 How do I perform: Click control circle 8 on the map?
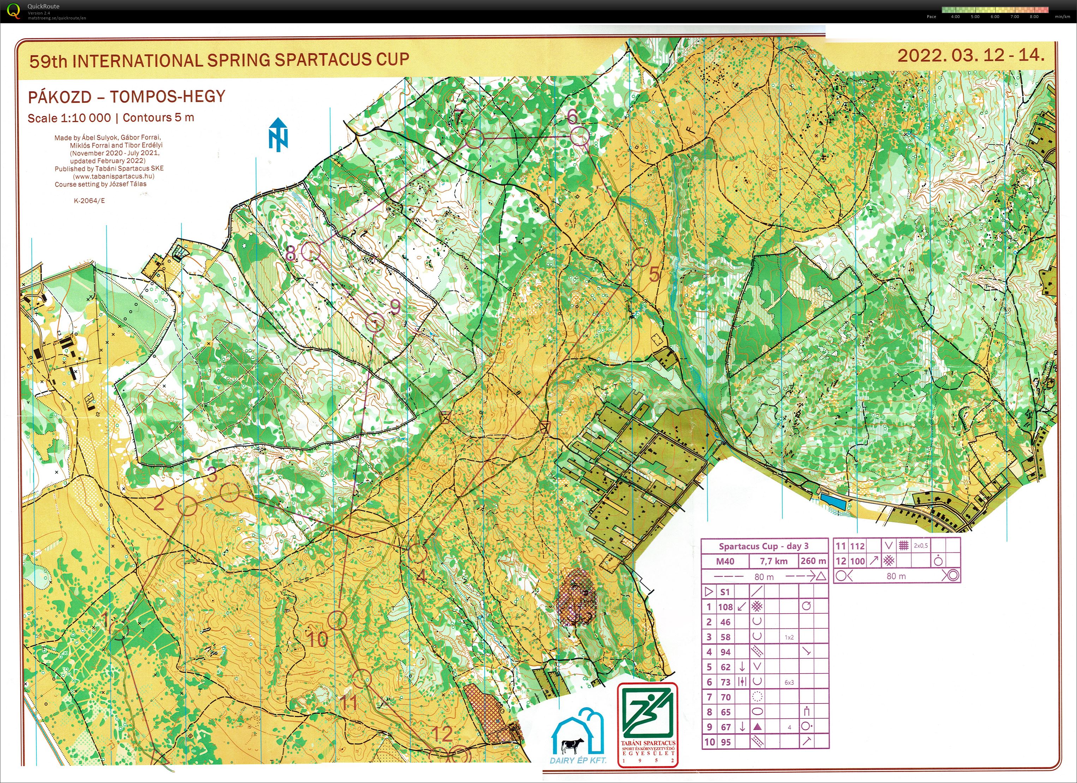[x=311, y=251]
